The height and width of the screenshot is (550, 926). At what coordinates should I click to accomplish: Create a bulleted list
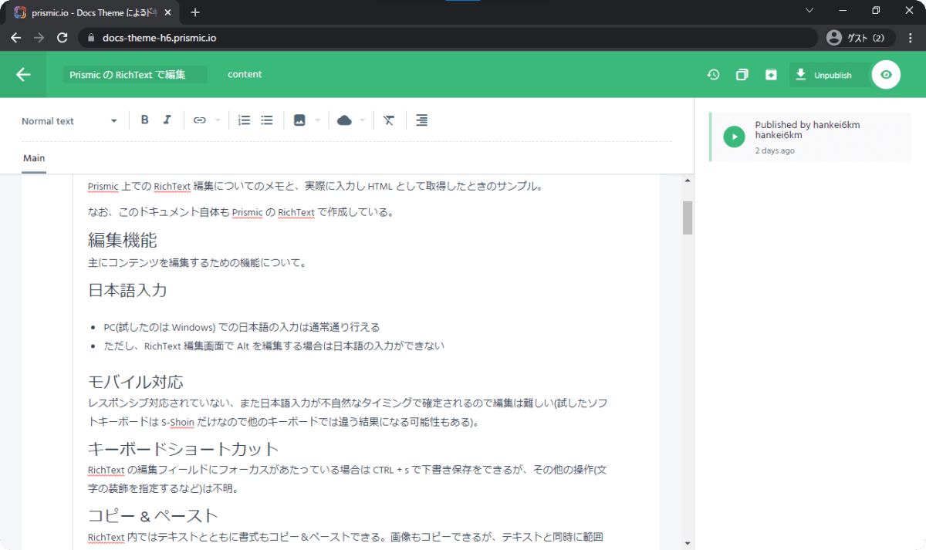pos(267,120)
